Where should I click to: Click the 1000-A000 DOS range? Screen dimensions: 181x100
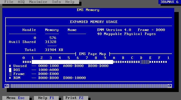[x=49, y=70]
